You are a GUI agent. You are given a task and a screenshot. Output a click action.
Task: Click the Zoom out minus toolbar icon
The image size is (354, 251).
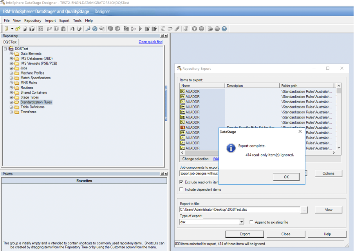[x=201, y=29]
